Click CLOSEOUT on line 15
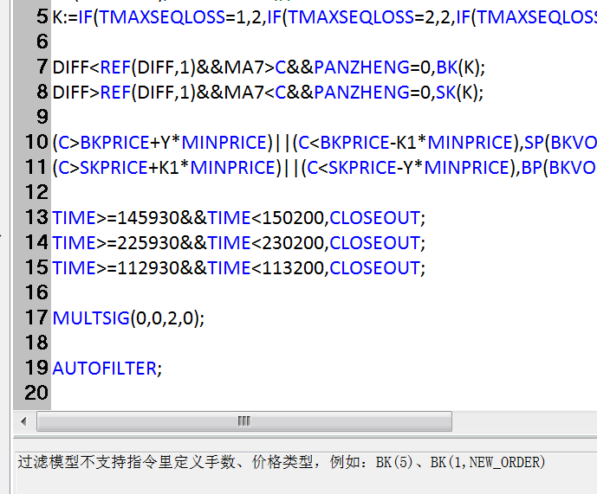This screenshot has height=494, width=597. point(374,268)
